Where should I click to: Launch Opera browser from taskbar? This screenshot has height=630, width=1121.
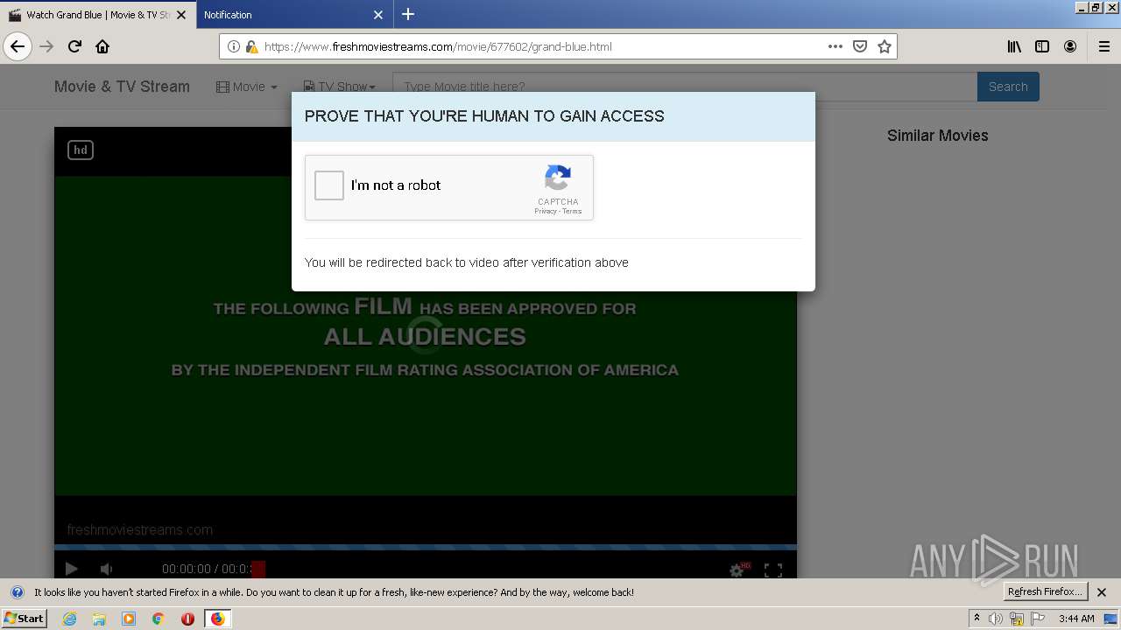point(187,619)
